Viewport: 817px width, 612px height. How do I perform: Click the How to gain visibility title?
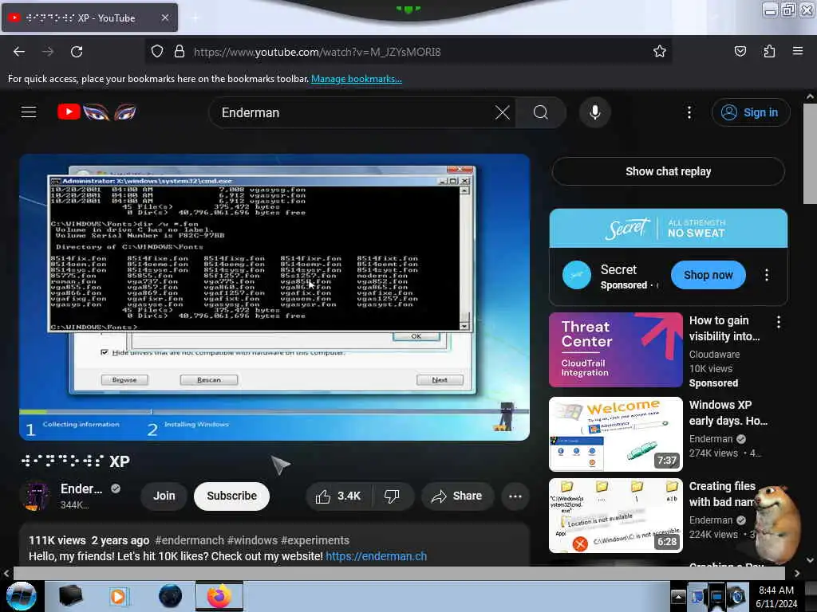coord(724,328)
